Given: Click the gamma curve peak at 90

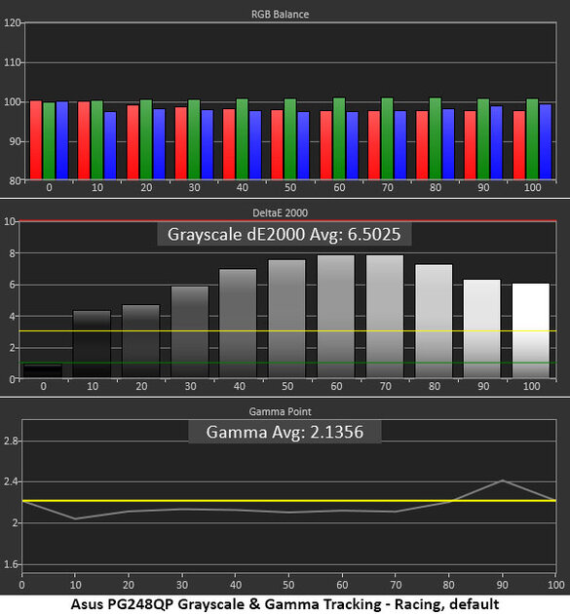Looking at the screenshot, I should click(502, 480).
